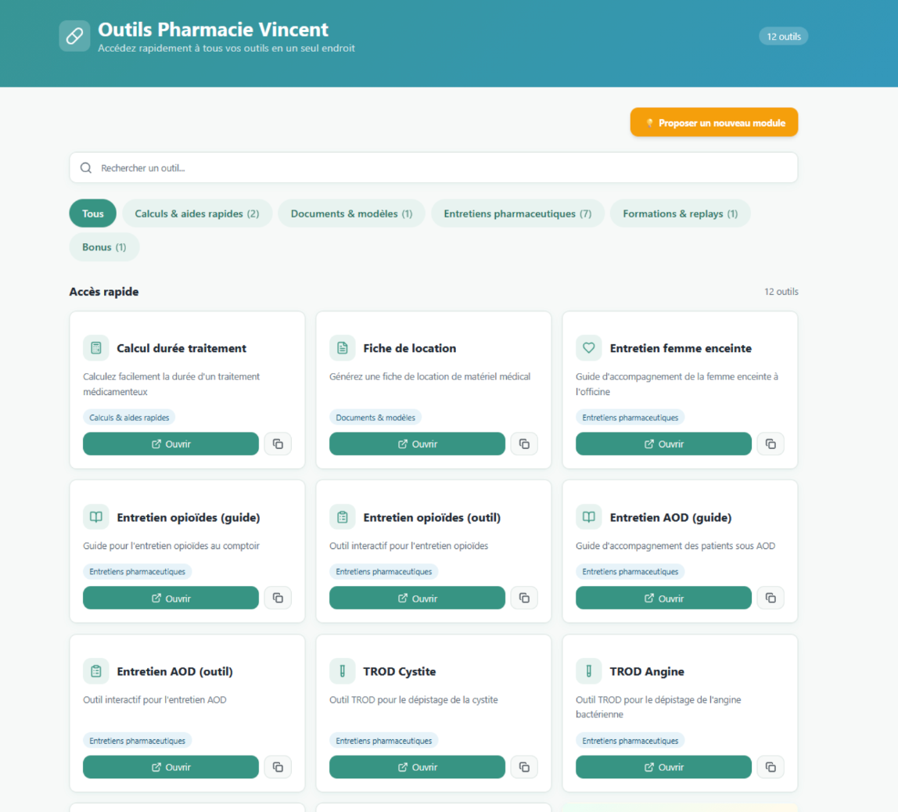Click 'Guide pour l'entretien opioïdes au comptoir'
The image size is (898, 812).
coord(171,546)
